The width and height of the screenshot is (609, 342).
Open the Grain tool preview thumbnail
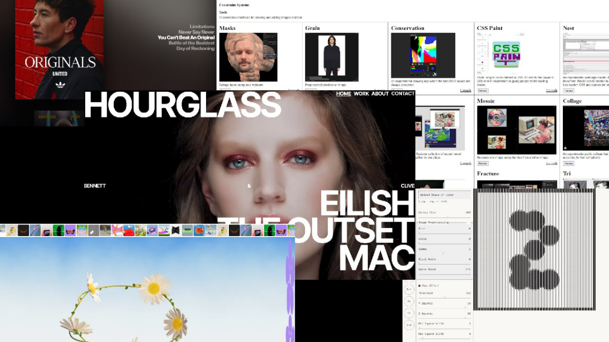(x=331, y=57)
